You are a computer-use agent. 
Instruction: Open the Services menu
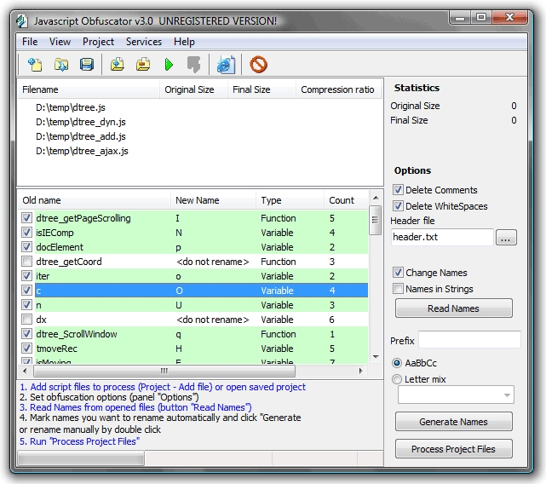click(143, 42)
